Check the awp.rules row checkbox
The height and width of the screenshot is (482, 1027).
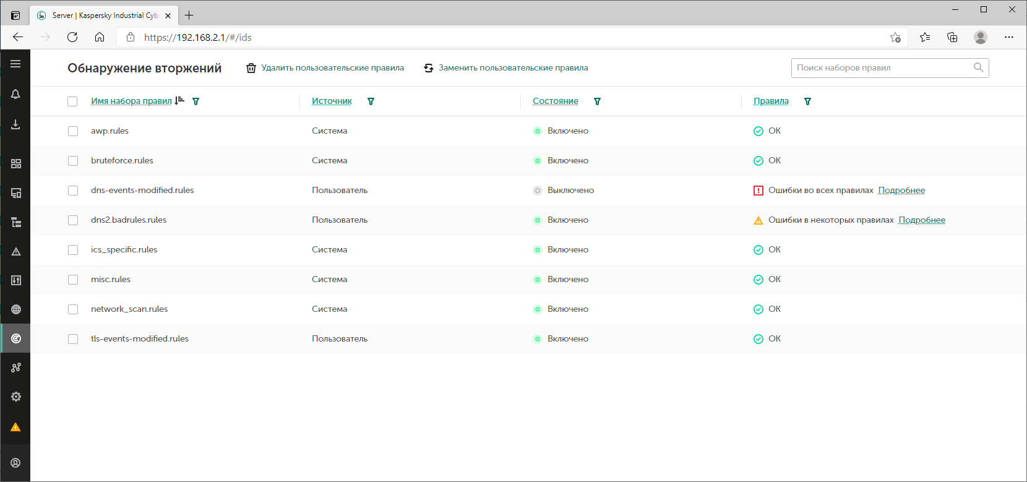[x=73, y=131]
